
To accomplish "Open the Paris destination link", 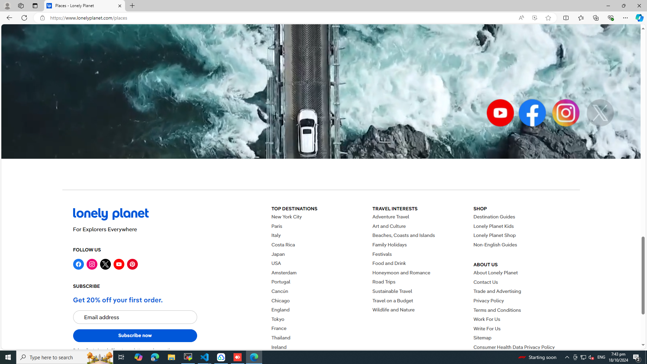I will tap(277, 226).
